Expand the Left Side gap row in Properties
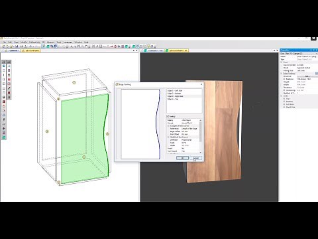Screen dimensions: 318x239 click(284, 104)
